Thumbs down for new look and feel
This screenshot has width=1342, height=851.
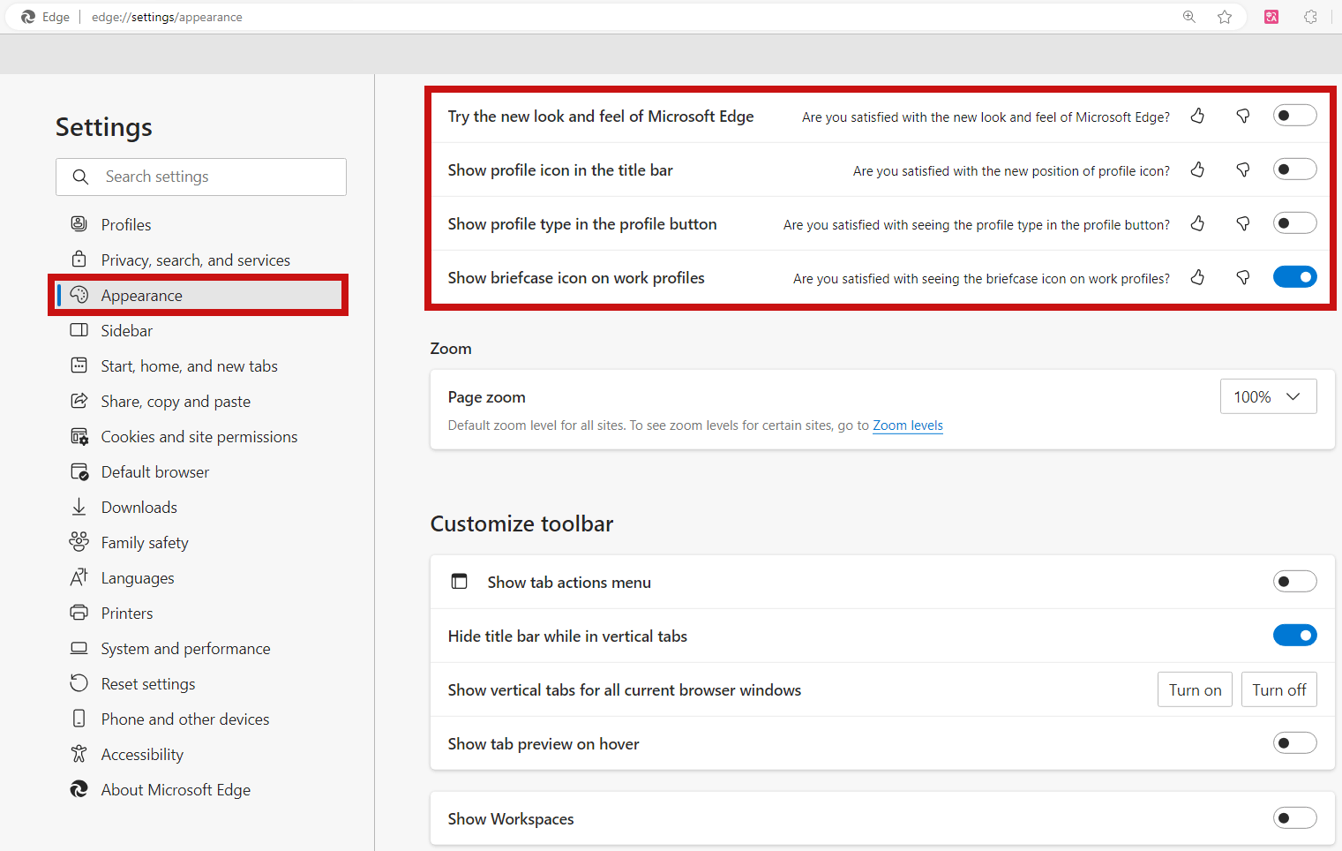coord(1243,116)
